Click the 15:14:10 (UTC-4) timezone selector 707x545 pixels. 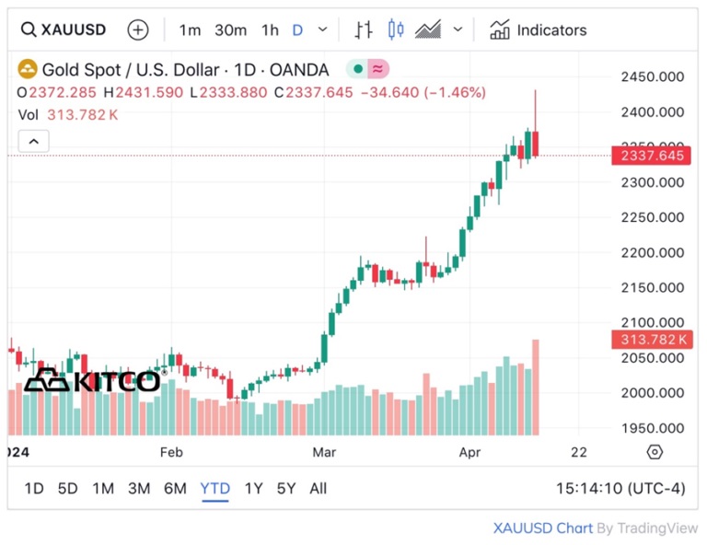pyautogui.click(x=620, y=489)
